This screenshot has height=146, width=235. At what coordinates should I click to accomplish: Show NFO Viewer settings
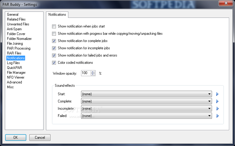click(16, 77)
